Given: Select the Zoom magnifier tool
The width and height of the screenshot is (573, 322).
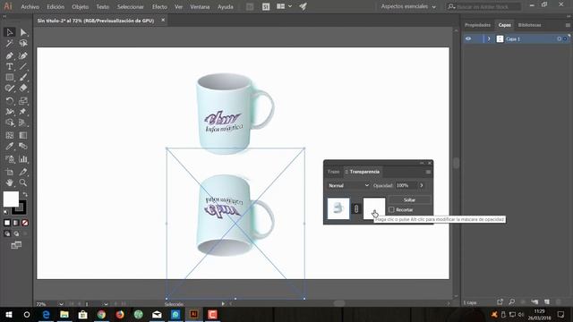Looking at the screenshot, I should [x=23, y=182].
